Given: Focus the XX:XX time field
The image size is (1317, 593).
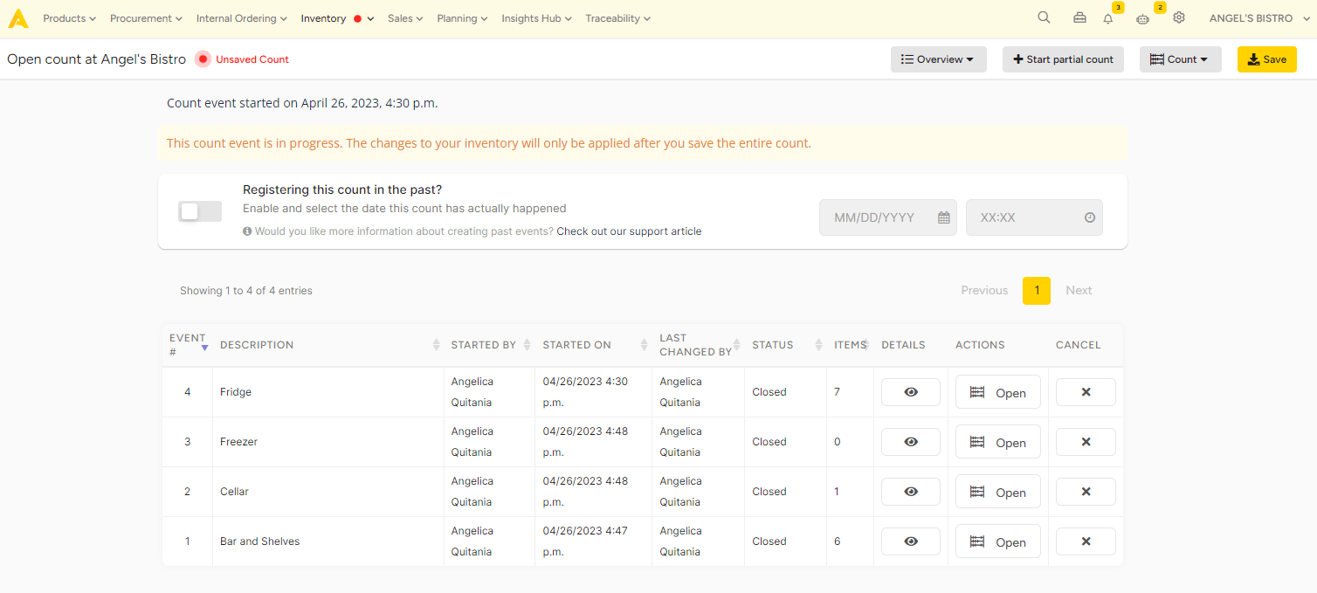Looking at the screenshot, I should tap(1034, 217).
